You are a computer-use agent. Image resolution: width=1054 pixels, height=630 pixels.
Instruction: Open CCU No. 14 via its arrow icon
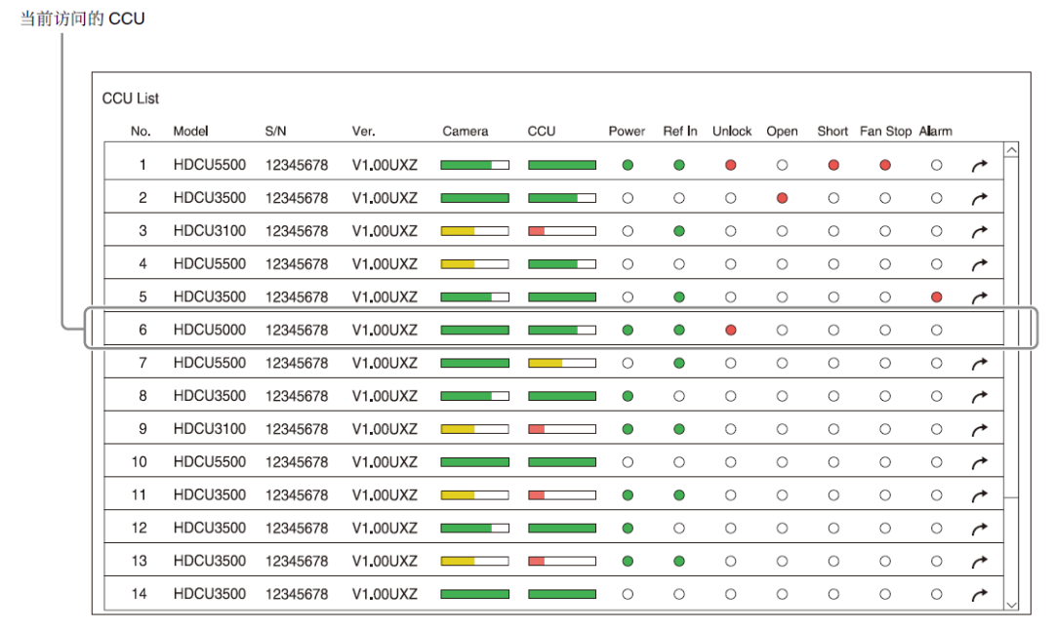[x=980, y=595]
